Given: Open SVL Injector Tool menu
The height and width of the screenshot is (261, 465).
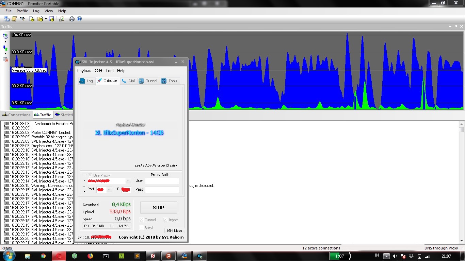Looking at the screenshot, I should click(x=110, y=71).
